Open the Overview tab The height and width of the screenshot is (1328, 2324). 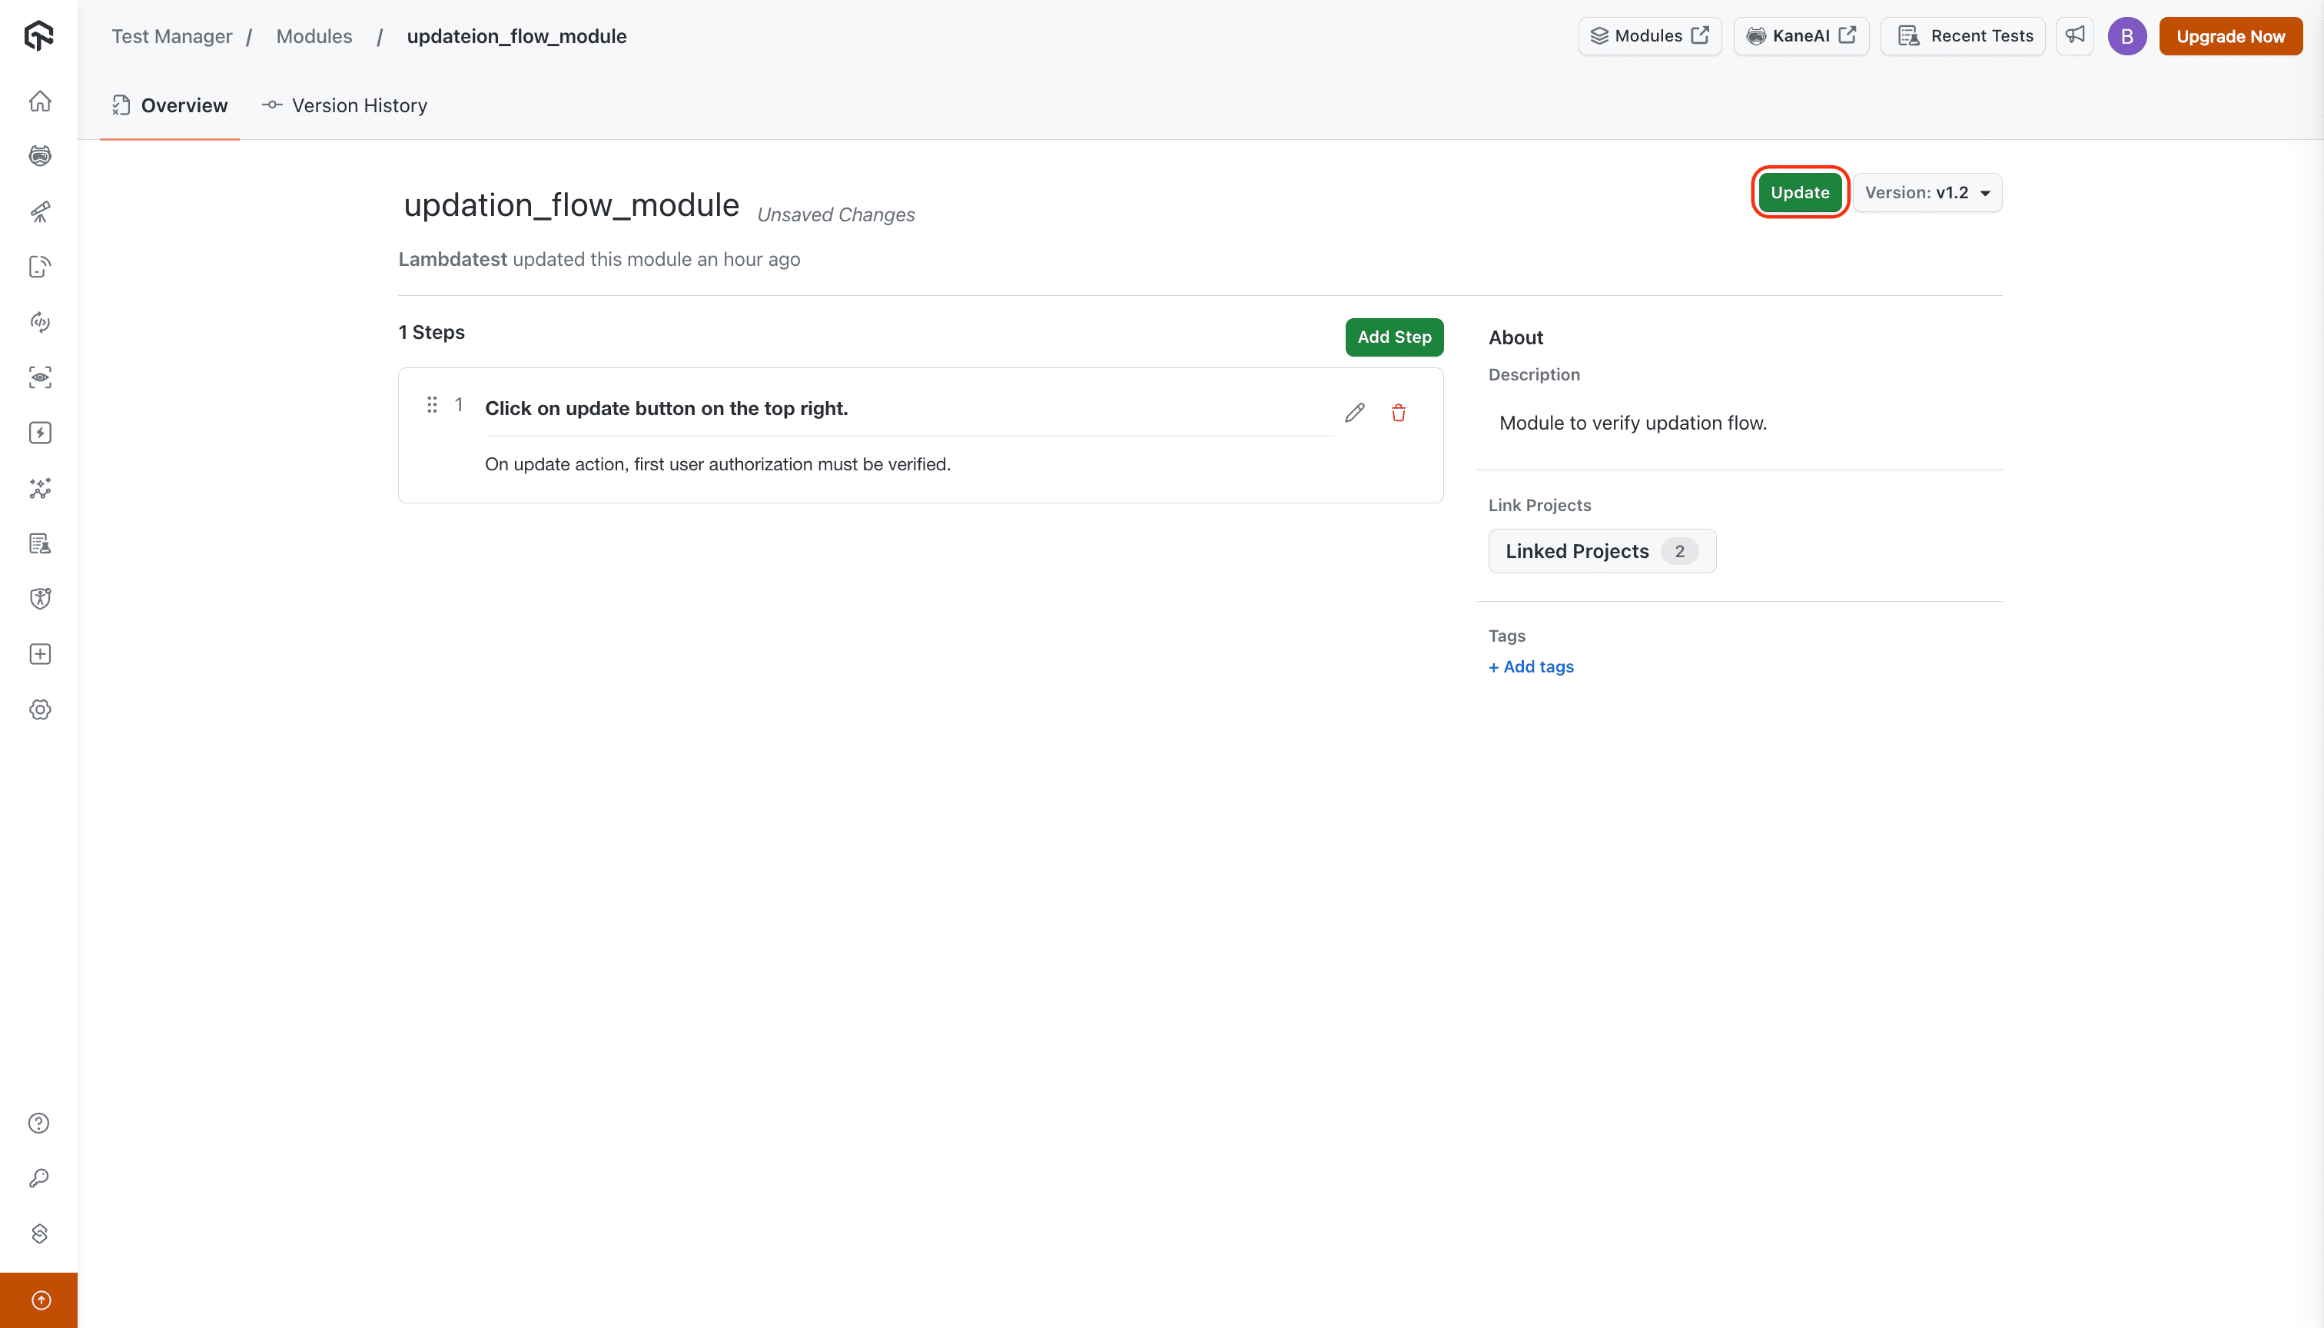169,105
